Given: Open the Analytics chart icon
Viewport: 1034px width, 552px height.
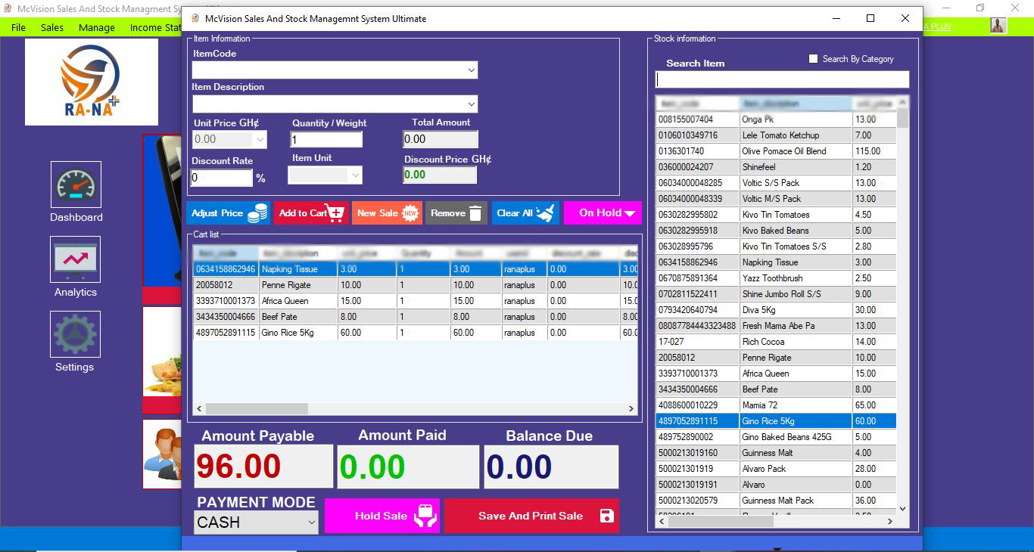Looking at the screenshot, I should 76,259.
